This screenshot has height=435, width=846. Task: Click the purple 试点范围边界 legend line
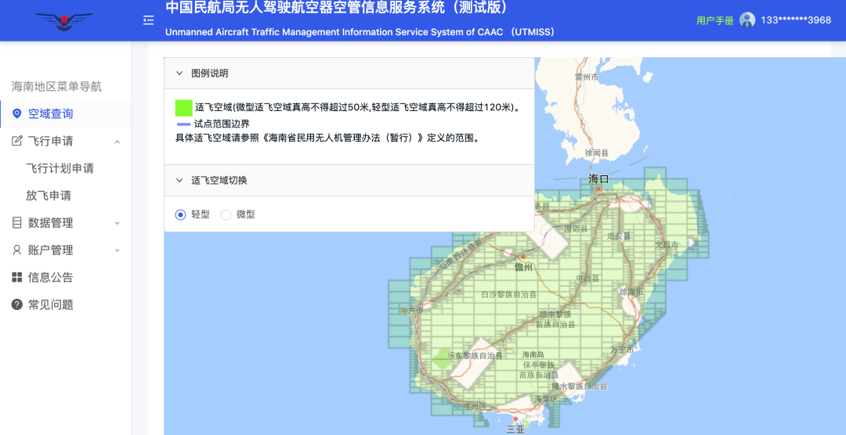[x=183, y=124]
